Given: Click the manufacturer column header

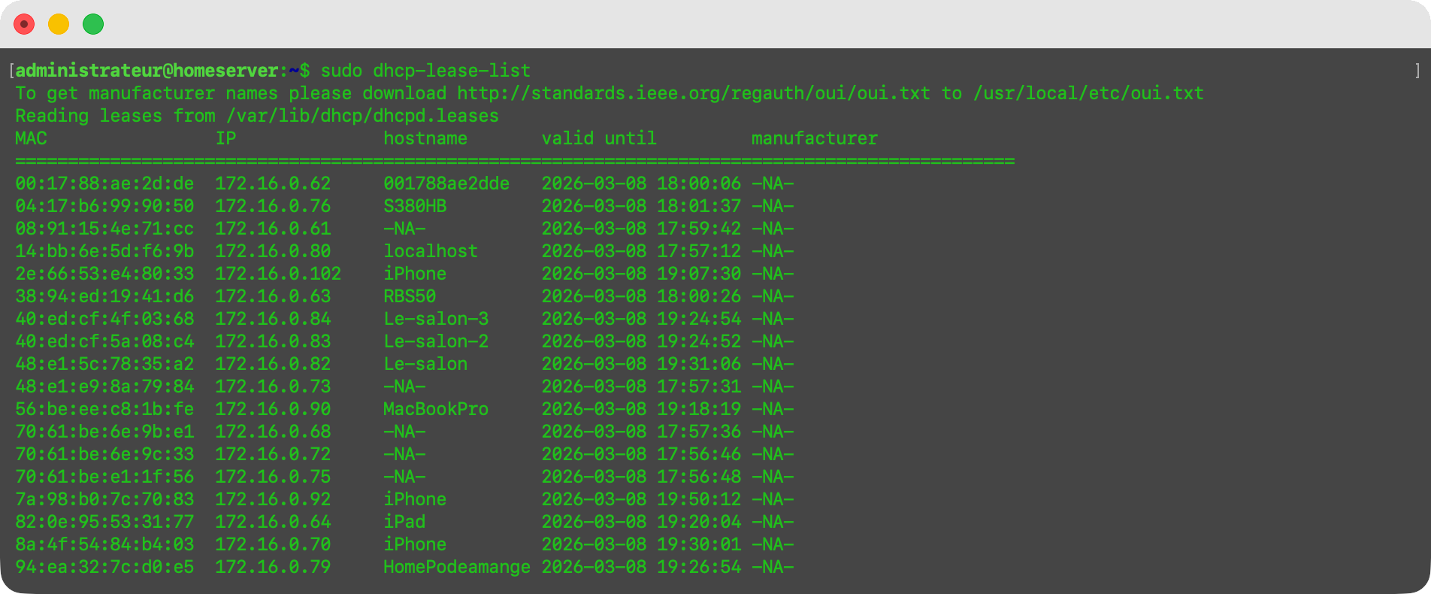Looking at the screenshot, I should pos(814,138).
